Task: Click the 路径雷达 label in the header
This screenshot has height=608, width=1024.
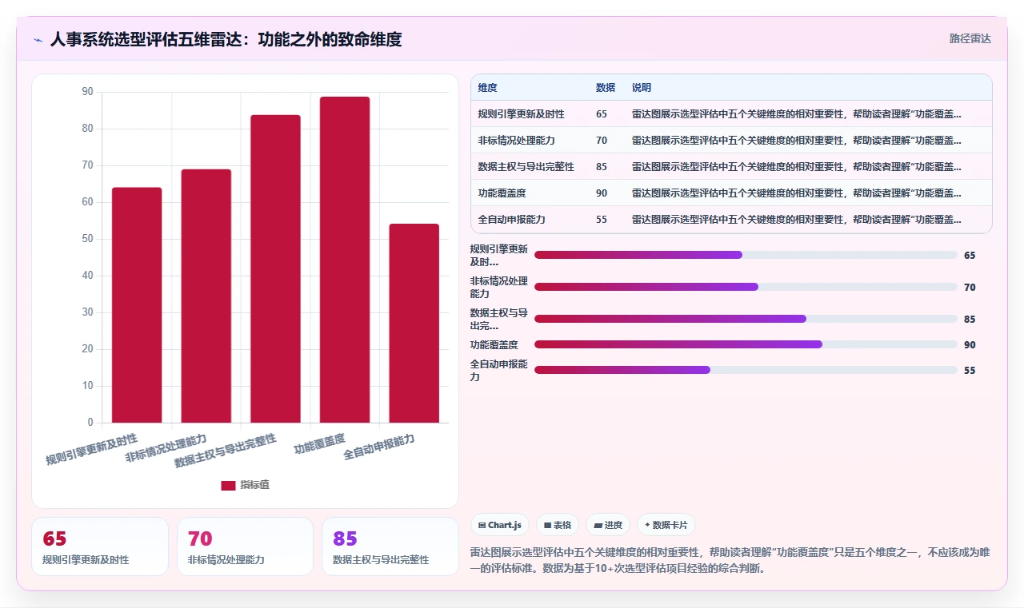Action: [970, 38]
